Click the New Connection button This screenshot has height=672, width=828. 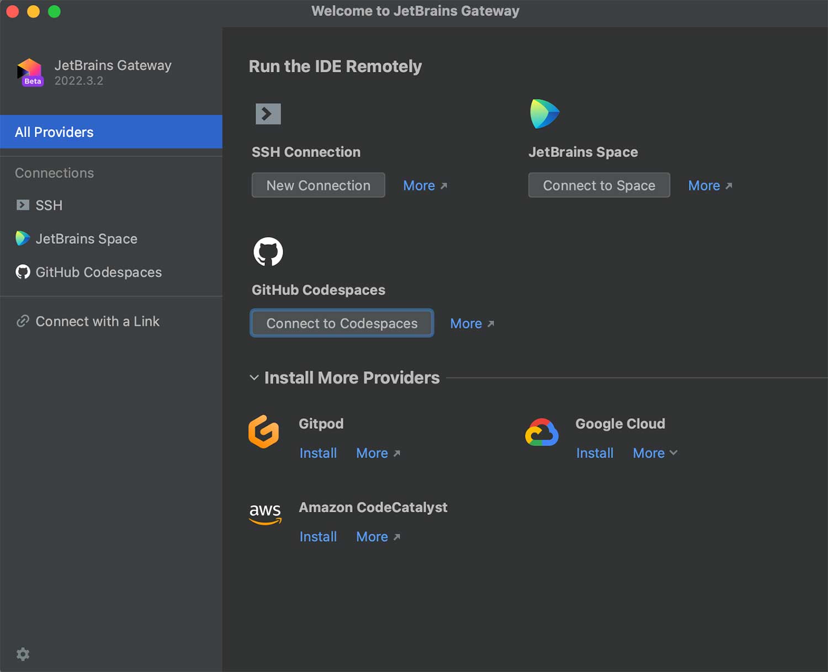[x=319, y=185]
